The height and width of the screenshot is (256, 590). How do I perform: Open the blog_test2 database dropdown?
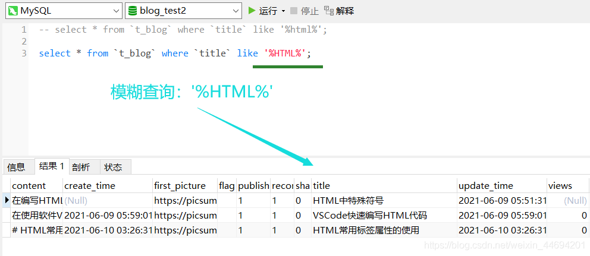183,11
